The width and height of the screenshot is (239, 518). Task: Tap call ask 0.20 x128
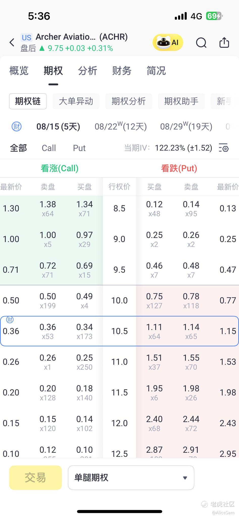(48, 393)
